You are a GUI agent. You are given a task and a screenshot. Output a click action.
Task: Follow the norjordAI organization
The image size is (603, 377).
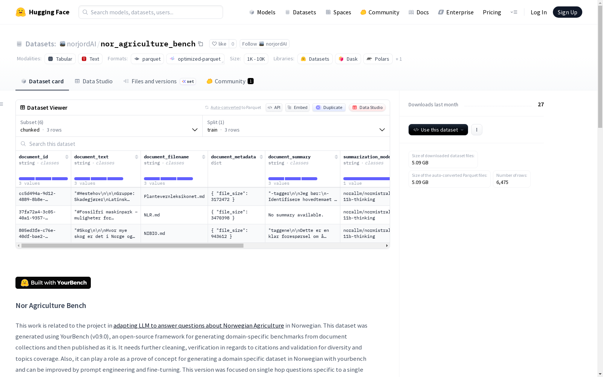(265, 44)
